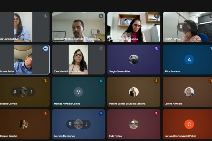Click the three-dots options on Michael Farias tile
This screenshot has height=141, width=212.
click(46, 48)
